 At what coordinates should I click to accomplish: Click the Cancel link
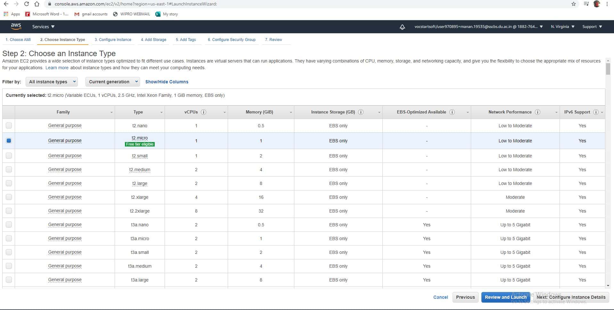pos(440,297)
